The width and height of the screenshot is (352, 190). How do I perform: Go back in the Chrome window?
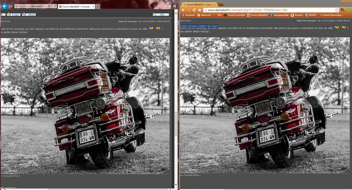183,10
